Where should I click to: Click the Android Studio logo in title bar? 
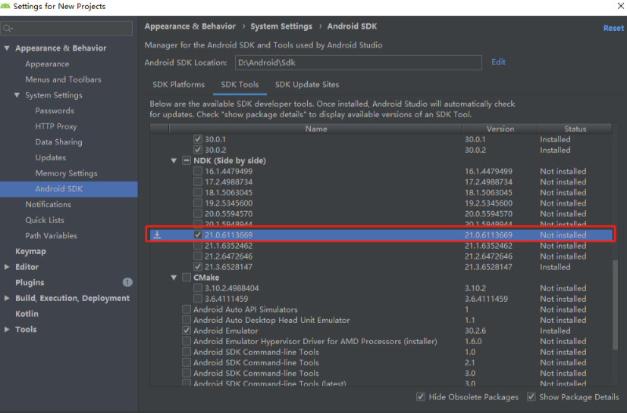(x=5, y=6)
